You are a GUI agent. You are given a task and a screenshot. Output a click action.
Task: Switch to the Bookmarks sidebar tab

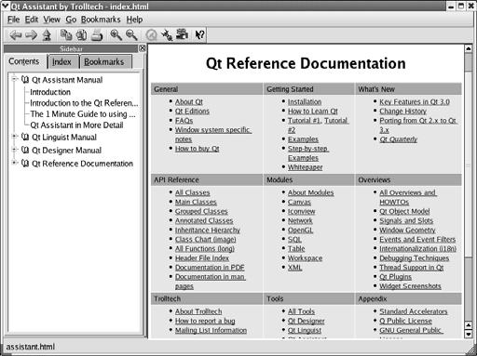click(x=104, y=62)
